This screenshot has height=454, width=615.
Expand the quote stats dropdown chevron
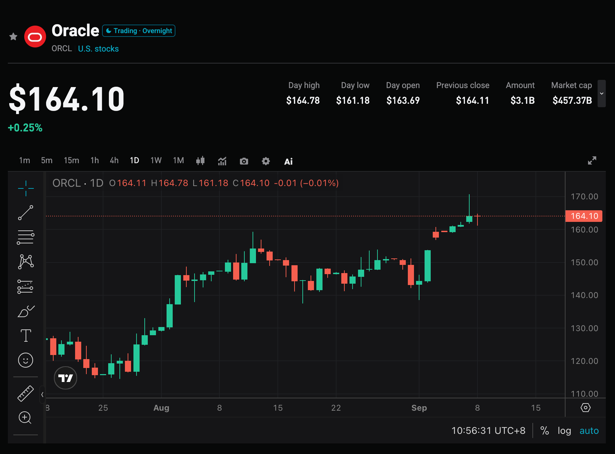[602, 94]
